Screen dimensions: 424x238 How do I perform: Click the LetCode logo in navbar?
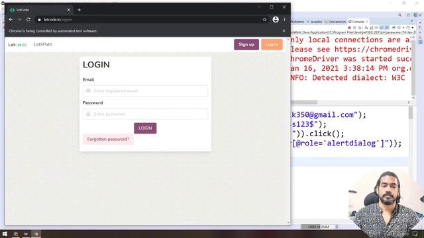pyautogui.click(x=18, y=44)
